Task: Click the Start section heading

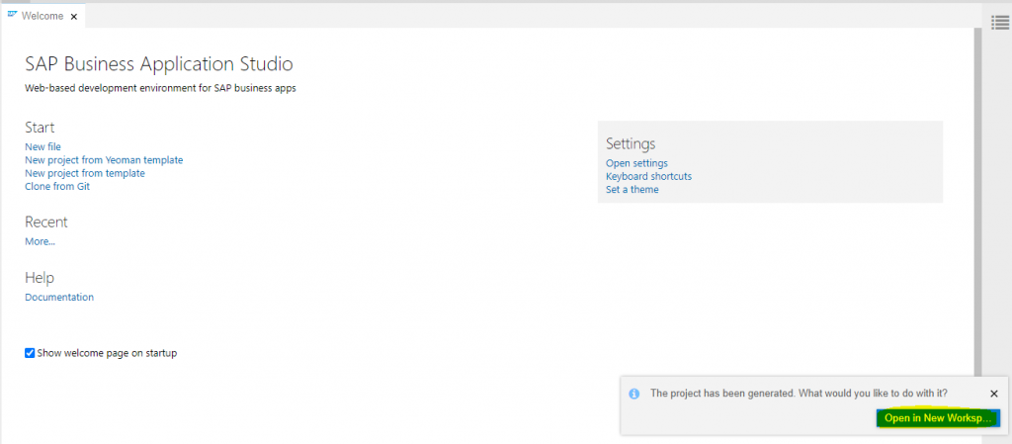Action: [x=40, y=128]
